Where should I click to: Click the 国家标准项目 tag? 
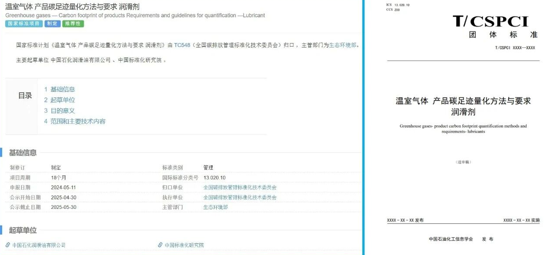tap(24, 23)
